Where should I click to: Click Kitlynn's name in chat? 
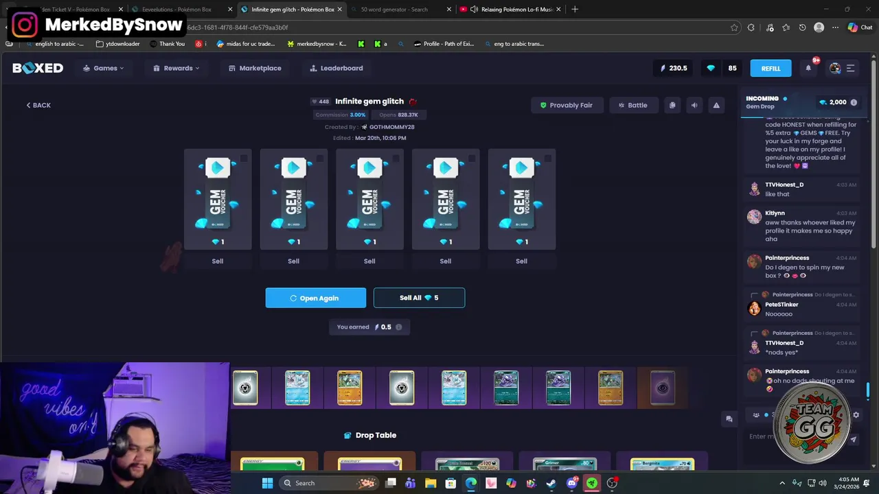pos(775,213)
